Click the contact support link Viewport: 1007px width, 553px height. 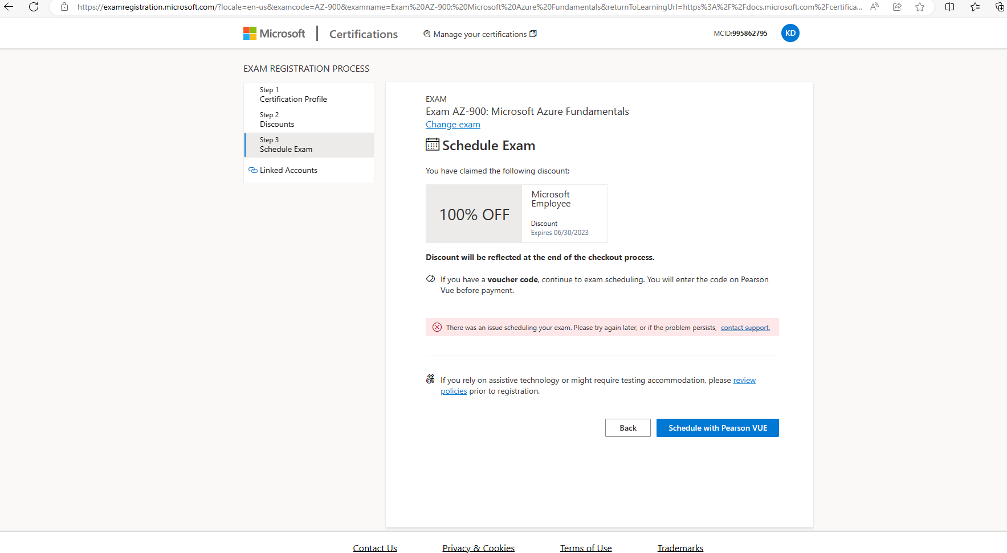pos(745,328)
